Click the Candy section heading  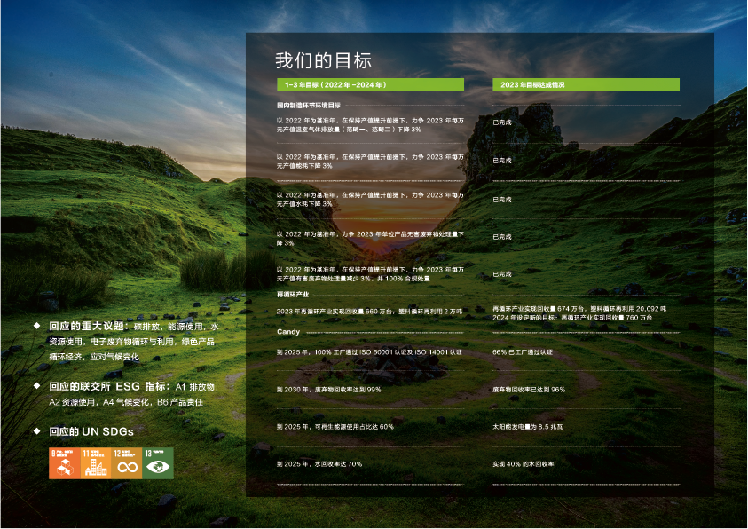click(288, 332)
